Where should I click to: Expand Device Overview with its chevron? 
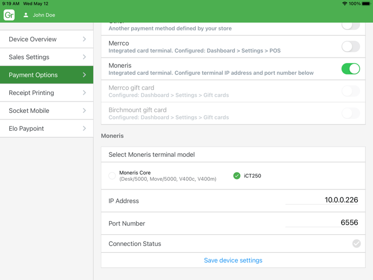(85, 39)
